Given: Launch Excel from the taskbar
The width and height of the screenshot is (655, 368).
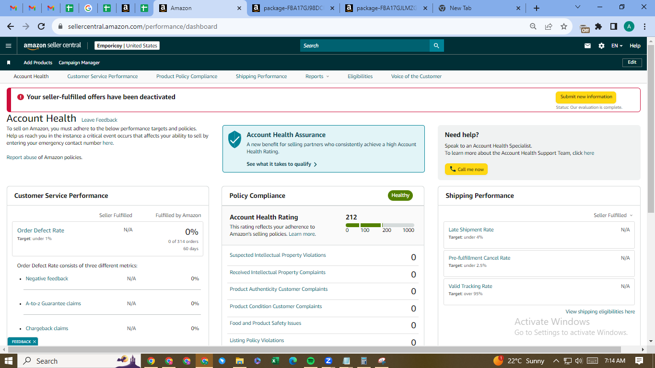Looking at the screenshot, I should pos(275,361).
